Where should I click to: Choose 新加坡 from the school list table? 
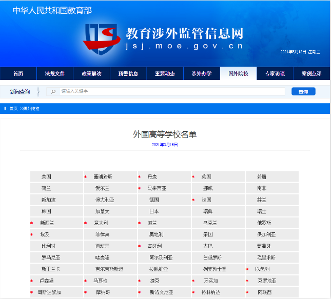point(49,200)
